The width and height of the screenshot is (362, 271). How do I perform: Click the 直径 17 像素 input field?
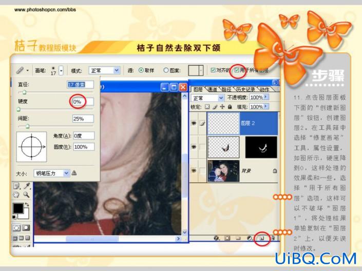pos(81,85)
